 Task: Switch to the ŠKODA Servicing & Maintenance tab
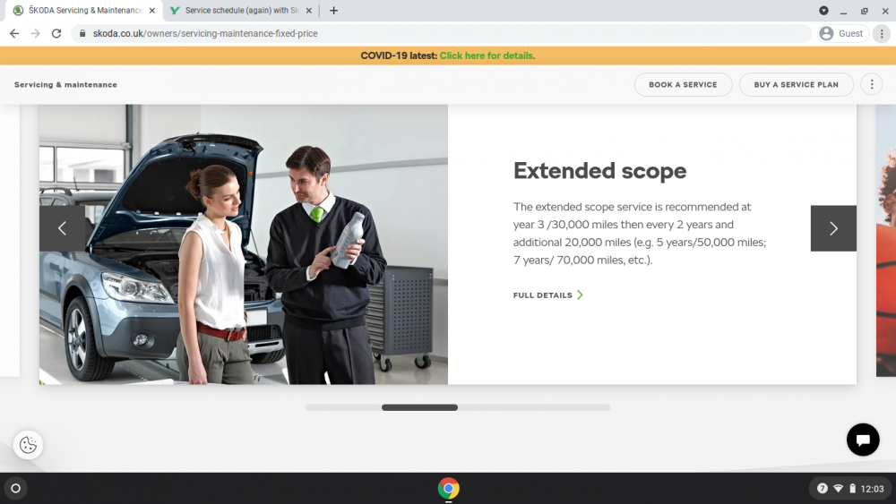point(84,10)
